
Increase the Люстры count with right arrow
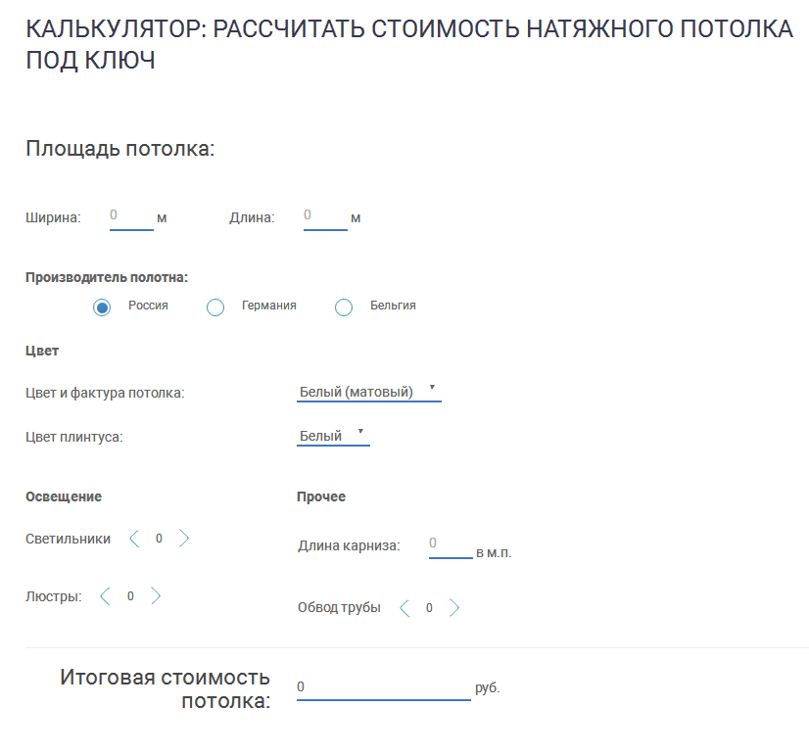[x=154, y=594]
